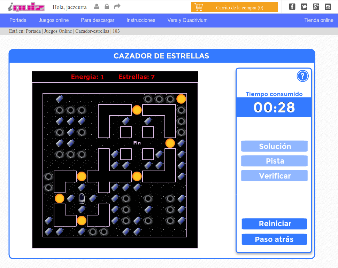Click the Reiniciar button
Screen dimensions: 338x268
coord(275,224)
